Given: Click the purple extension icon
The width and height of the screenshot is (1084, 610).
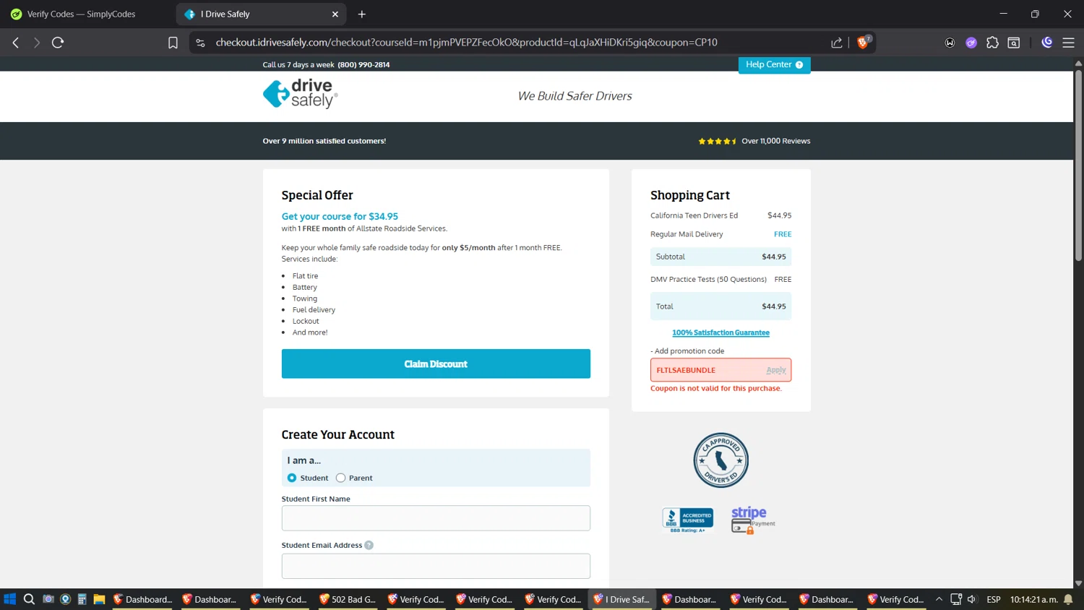Looking at the screenshot, I should tap(971, 43).
